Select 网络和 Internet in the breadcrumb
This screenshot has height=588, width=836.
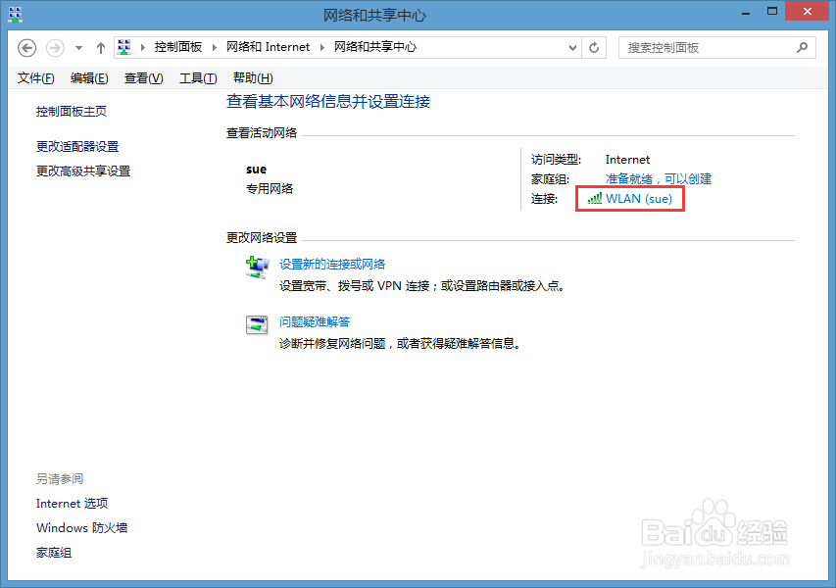268,46
